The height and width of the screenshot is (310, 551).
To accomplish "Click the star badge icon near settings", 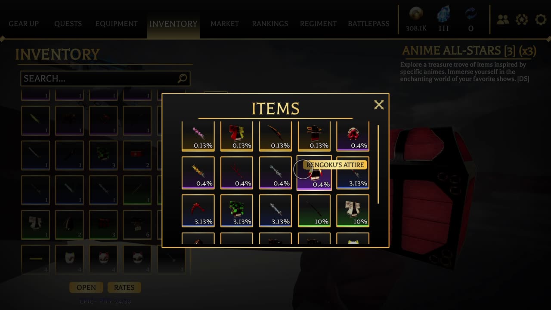I will (522, 19).
